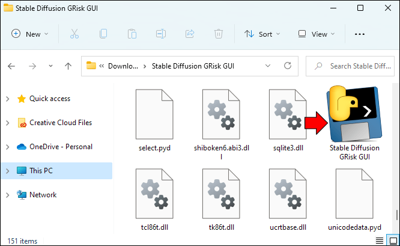Click the Paste clipboard icon
The width and height of the screenshot is (400, 246).
(132, 34)
